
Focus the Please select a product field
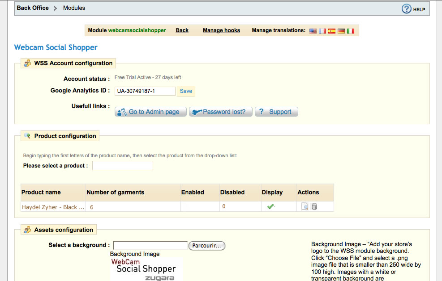coord(123,166)
